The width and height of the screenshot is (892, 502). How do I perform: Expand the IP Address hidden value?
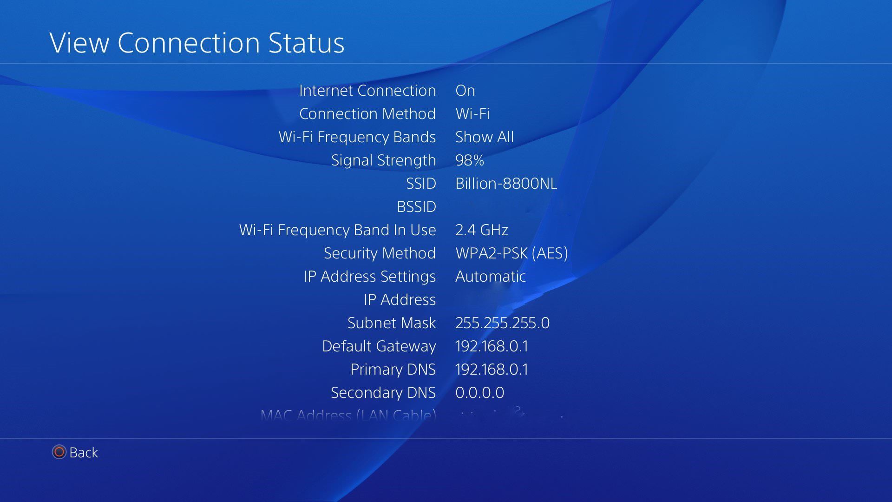490,299
